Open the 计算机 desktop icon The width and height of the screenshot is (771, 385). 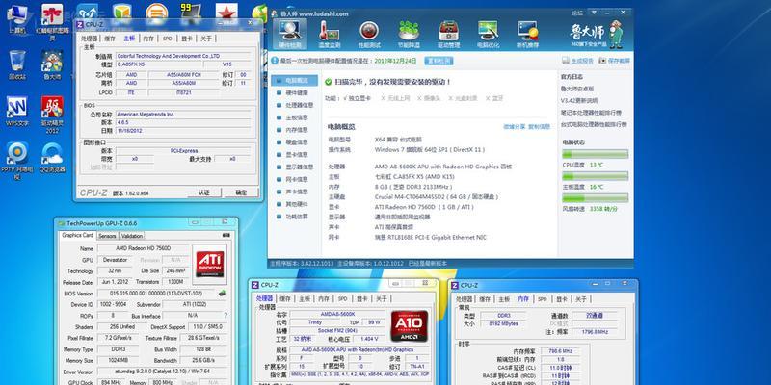[x=16, y=18]
